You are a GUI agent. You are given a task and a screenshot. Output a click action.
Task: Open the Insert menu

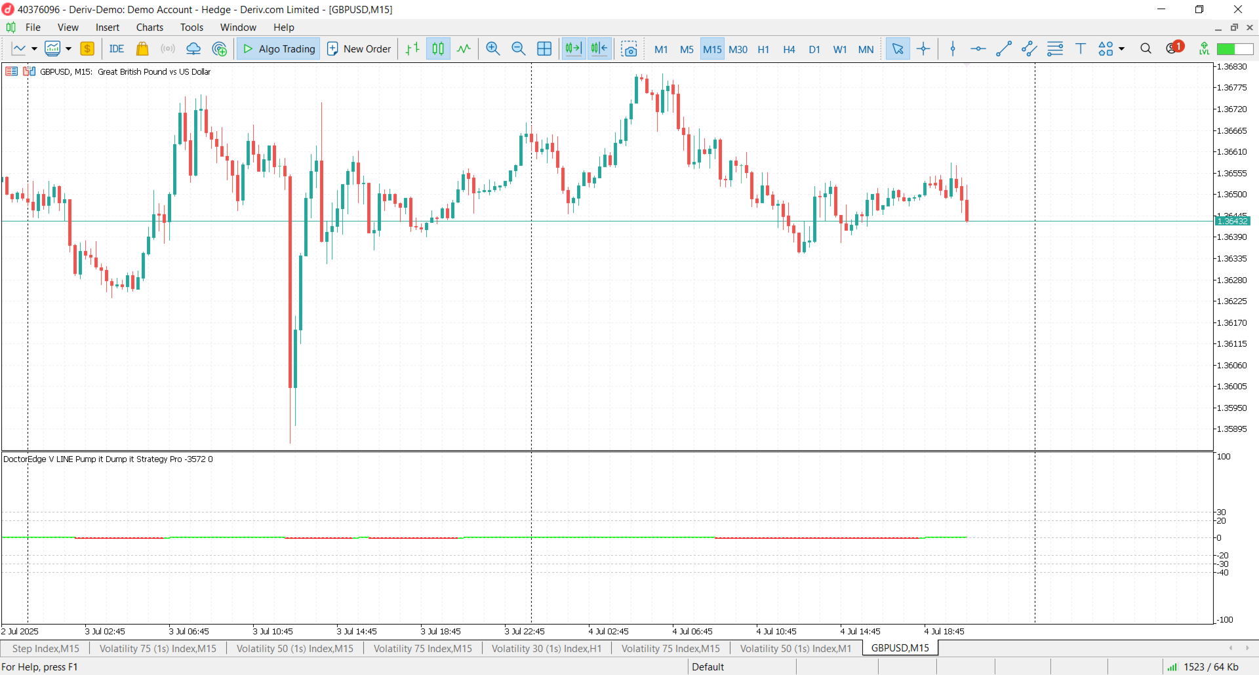tap(108, 27)
